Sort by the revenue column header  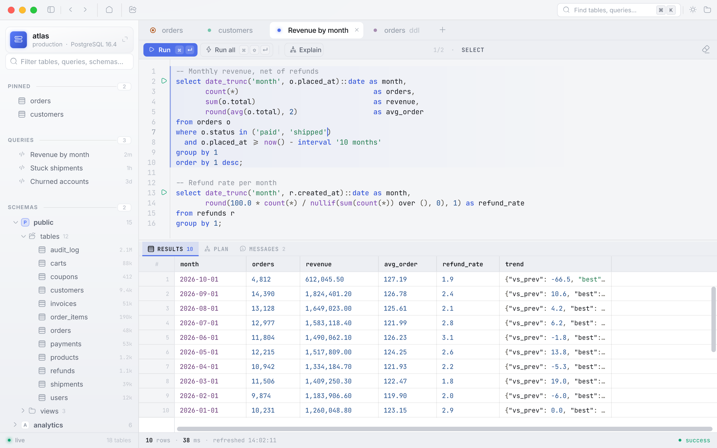pos(339,264)
